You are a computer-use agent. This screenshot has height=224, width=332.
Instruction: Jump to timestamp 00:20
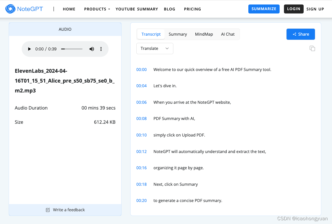click(x=142, y=201)
